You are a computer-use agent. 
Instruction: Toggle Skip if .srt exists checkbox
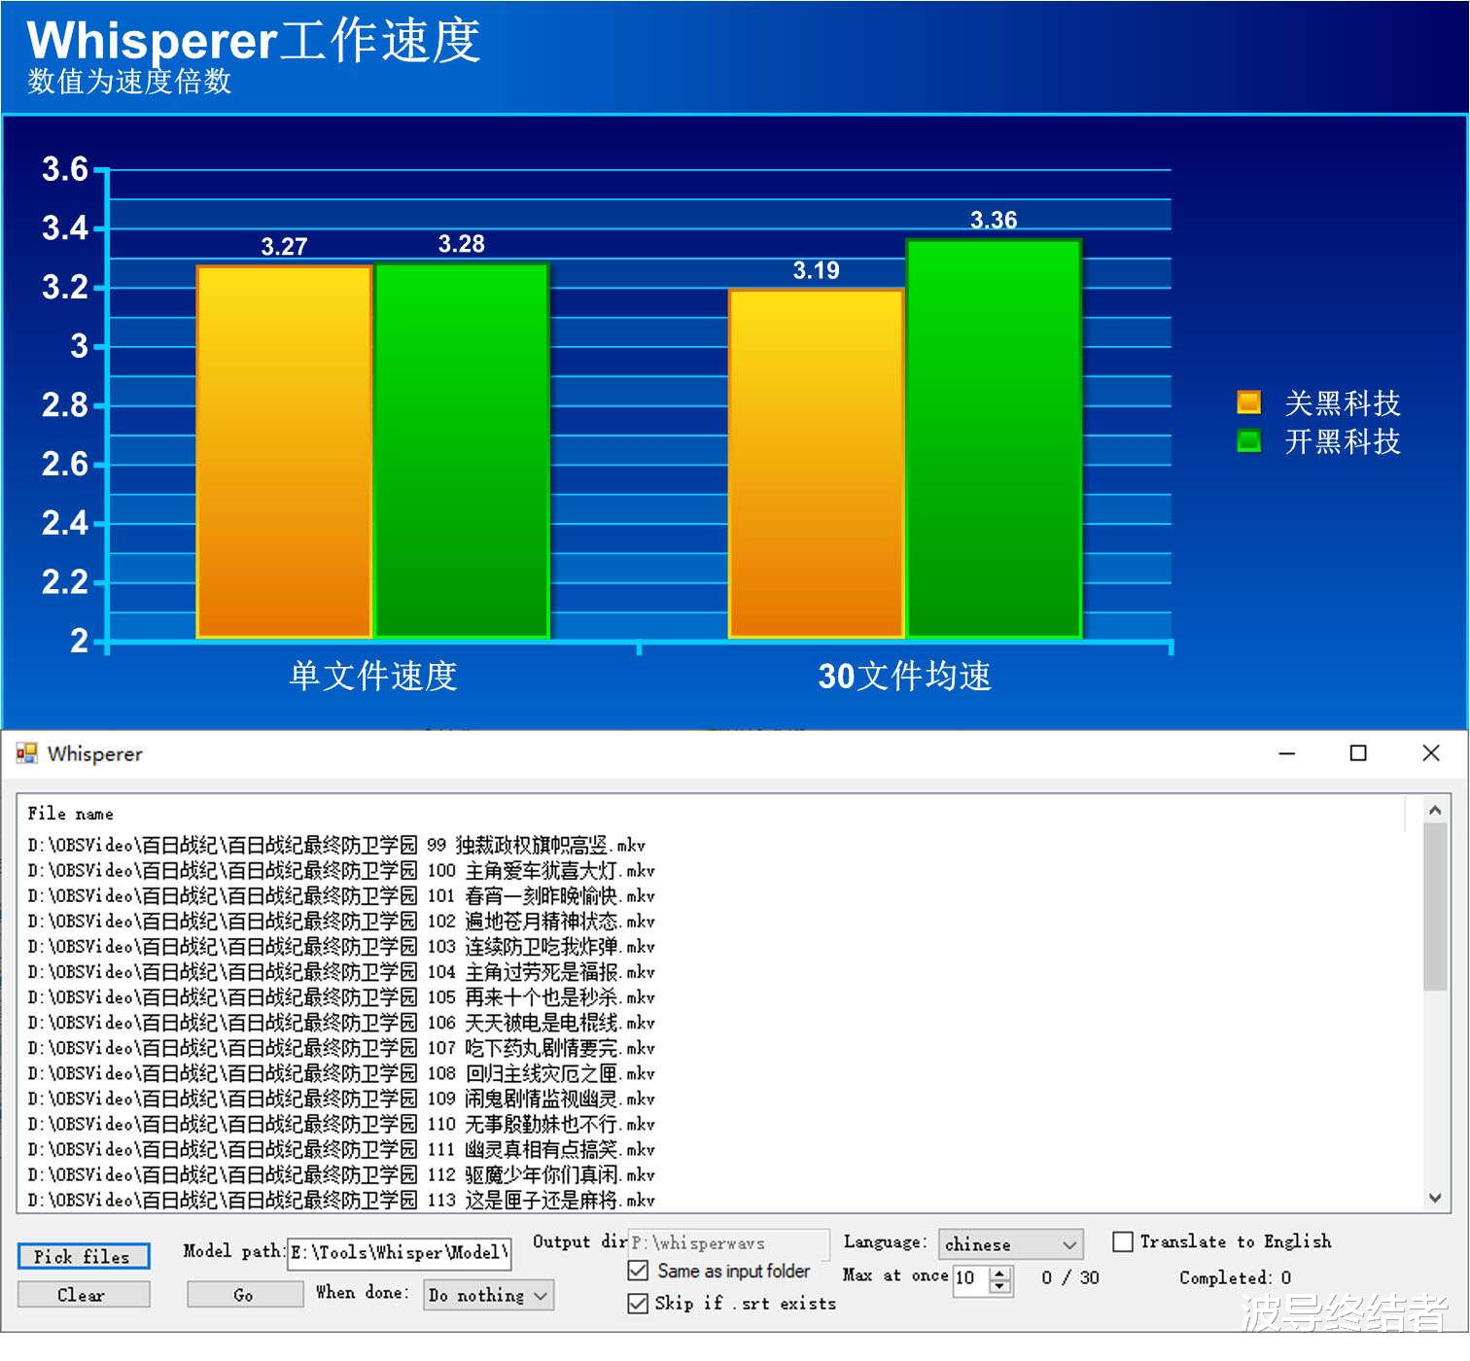coord(638,1303)
